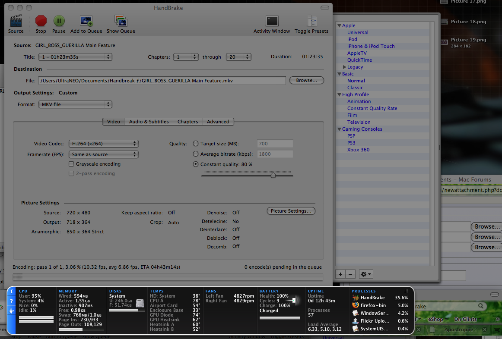
Task: Click the Source clapperboard icon
Action: (16, 21)
